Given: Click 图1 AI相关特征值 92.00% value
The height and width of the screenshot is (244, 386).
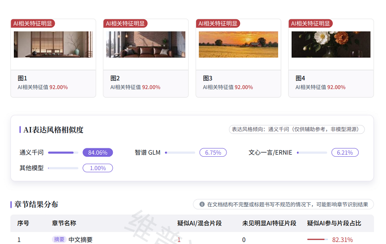Looking at the screenshot, I should click(x=59, y=87).
